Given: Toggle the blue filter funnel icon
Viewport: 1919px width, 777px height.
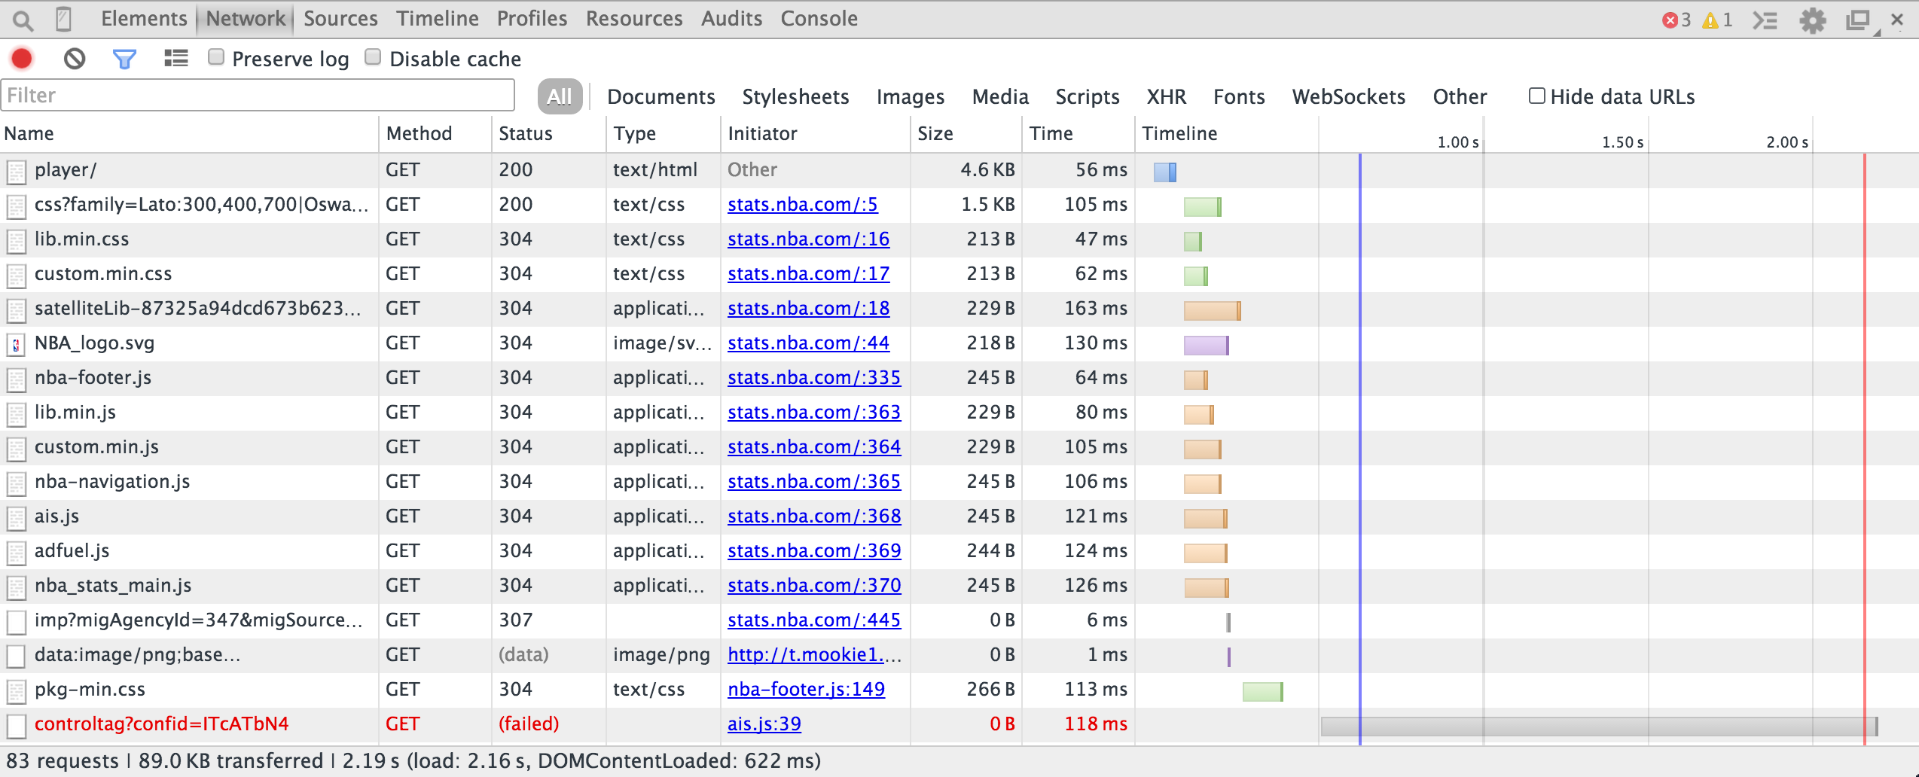Looking at the screenshot, I should pyautogui.click(x=124, y=59).
